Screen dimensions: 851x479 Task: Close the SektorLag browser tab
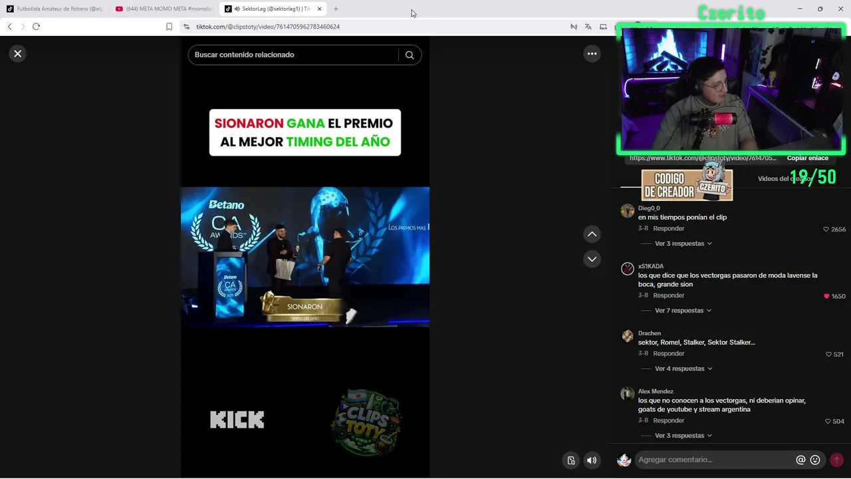point(320,9)
